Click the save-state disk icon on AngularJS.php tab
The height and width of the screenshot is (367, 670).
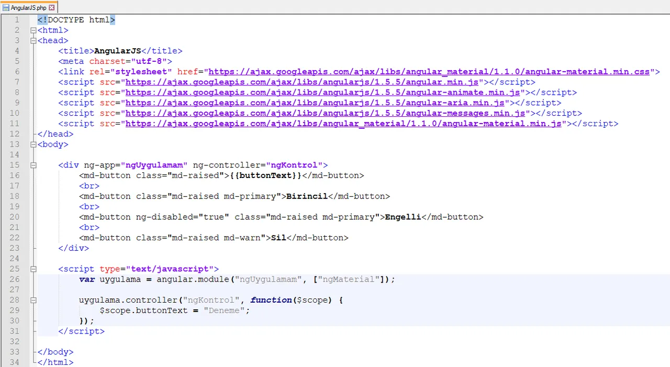click(x=6, y=8)
